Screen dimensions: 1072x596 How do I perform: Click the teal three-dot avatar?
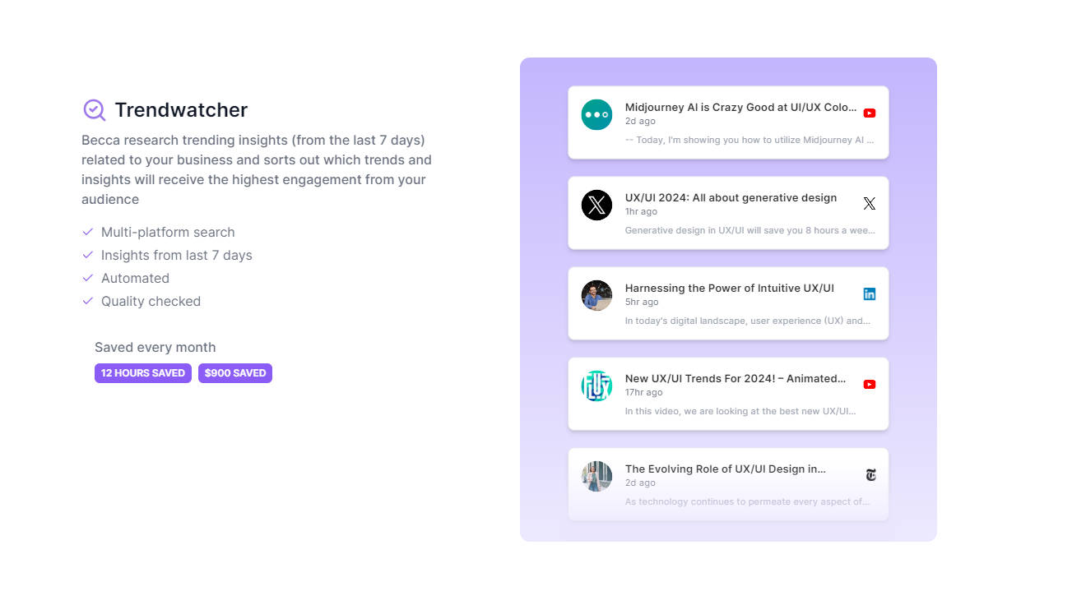pyautogui.click(x=596, y=114)
